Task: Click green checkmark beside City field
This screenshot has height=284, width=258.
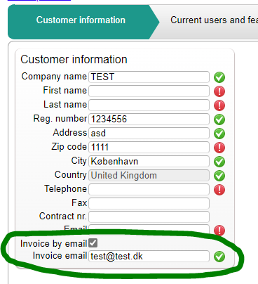Action: pyautogui.click(x=219, y=162)
